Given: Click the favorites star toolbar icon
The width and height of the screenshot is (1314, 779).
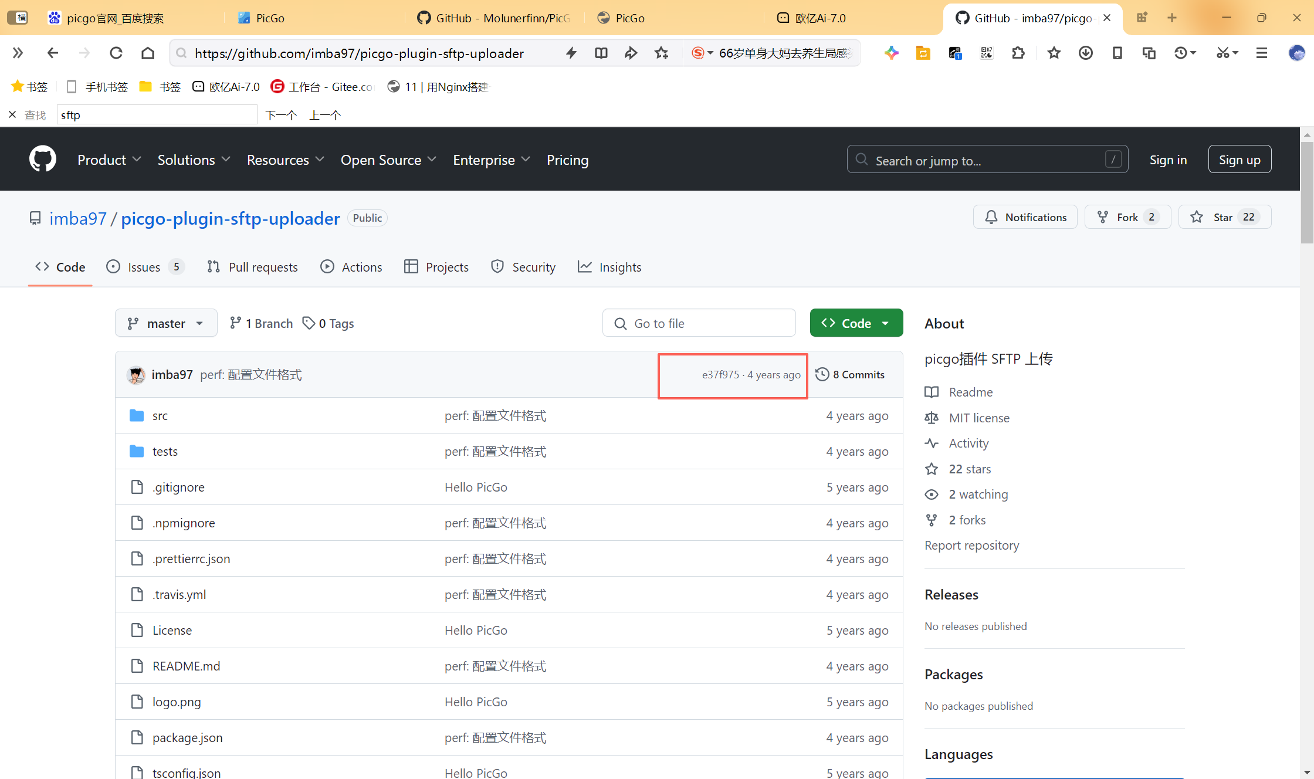Looking at the screenshot, I should (1054, 53).
